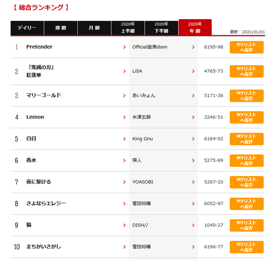
Task: Click the red arrow beside the Pretender song title
Action: tap(124, 47)
